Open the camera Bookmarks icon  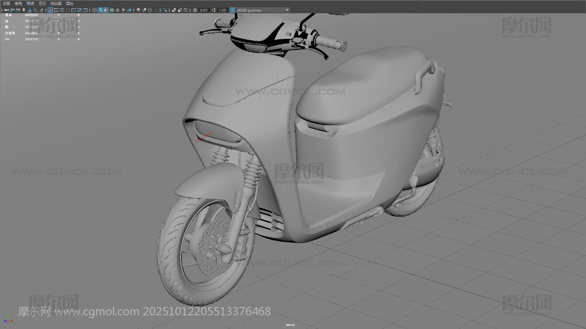click(24, 10)
